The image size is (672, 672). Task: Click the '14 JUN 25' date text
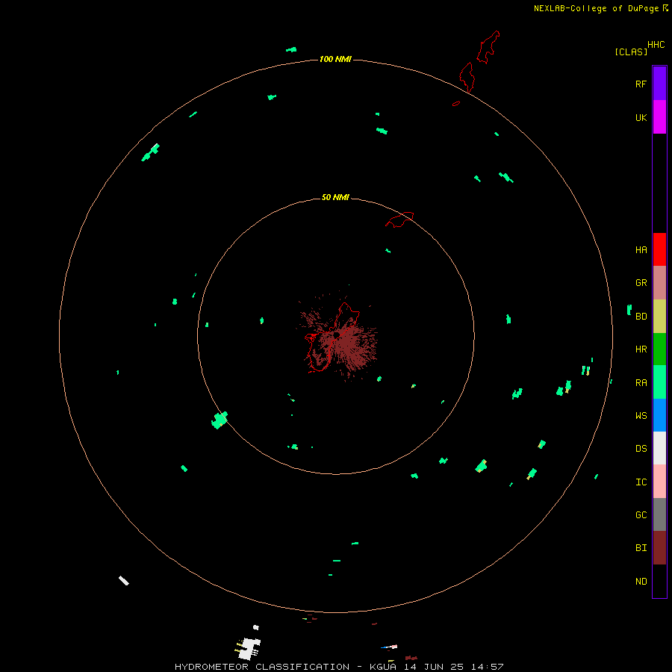pyautogui.click(x=434, y=667)
